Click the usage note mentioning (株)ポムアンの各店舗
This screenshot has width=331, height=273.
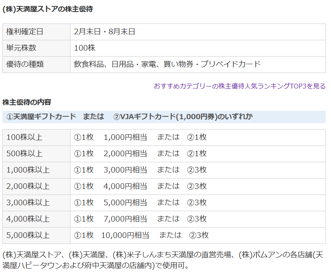[163, 260]
